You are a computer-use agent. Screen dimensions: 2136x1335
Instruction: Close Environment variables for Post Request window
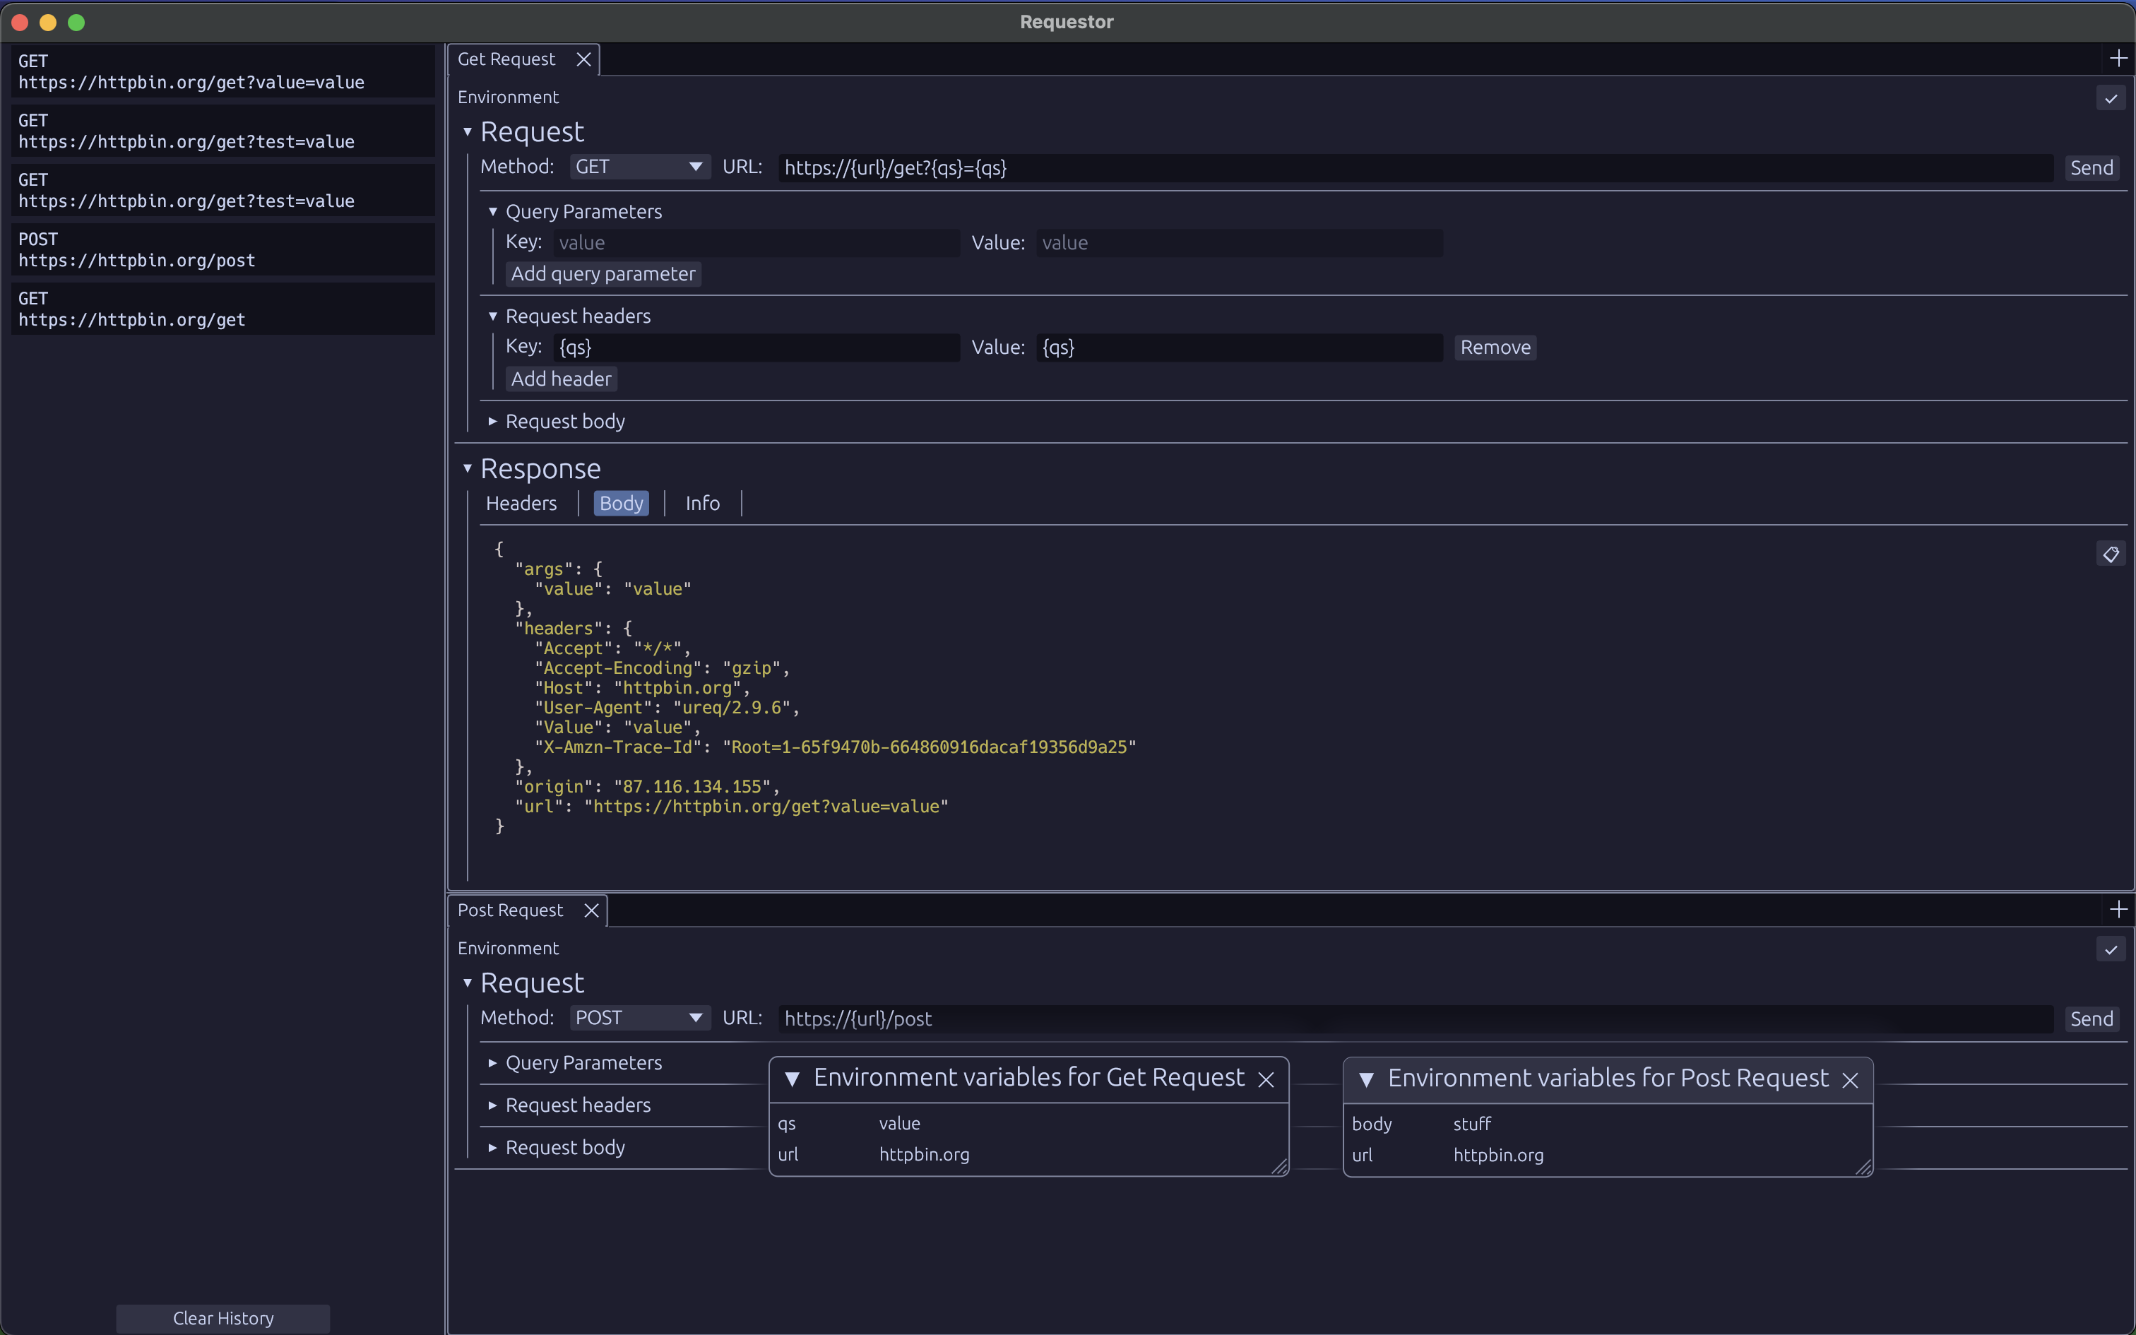[x=1851, y=1080]
